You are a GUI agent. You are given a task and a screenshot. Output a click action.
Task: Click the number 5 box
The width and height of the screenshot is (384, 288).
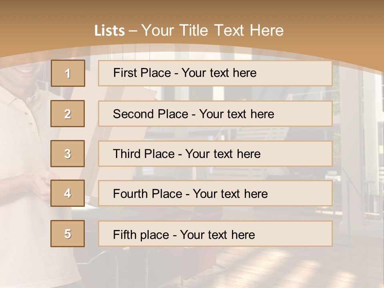(68, 234)
